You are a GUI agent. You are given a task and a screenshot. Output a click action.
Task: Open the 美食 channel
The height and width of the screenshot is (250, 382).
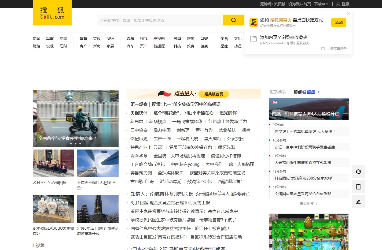click(x=224, y=39)
